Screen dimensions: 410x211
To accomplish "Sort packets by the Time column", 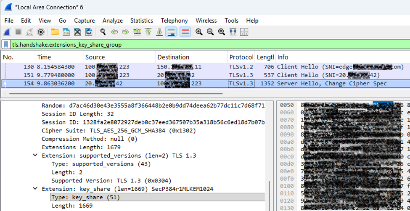I will coord(59,57).
